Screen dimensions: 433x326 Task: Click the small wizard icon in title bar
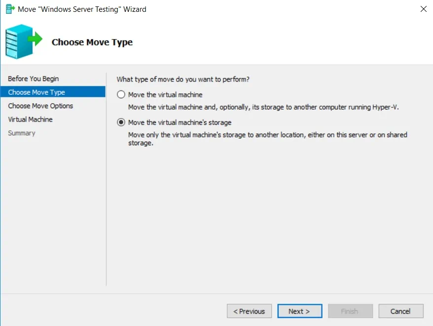tap(10, 9)
